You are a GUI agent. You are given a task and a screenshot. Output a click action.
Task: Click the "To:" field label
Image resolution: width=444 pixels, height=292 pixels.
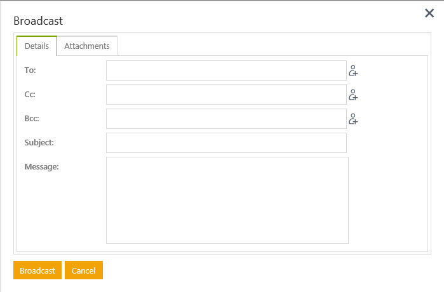[x=30, y=70]
